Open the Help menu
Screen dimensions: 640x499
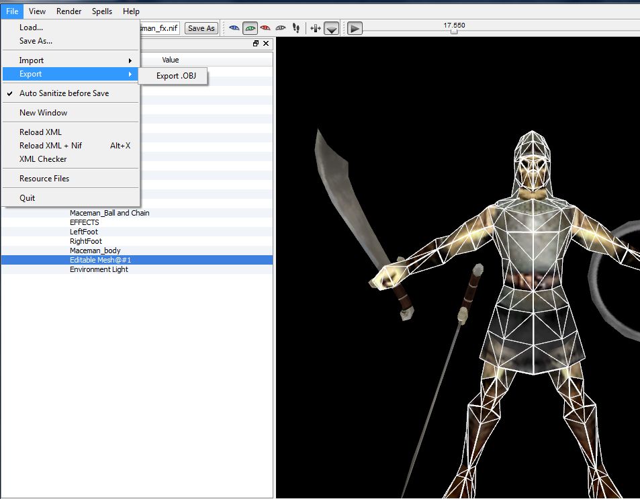coord(131,11)
